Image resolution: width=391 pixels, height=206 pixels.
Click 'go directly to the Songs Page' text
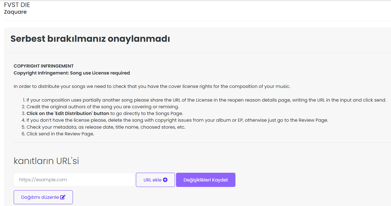pyautogui.click(x=147, y=113)
